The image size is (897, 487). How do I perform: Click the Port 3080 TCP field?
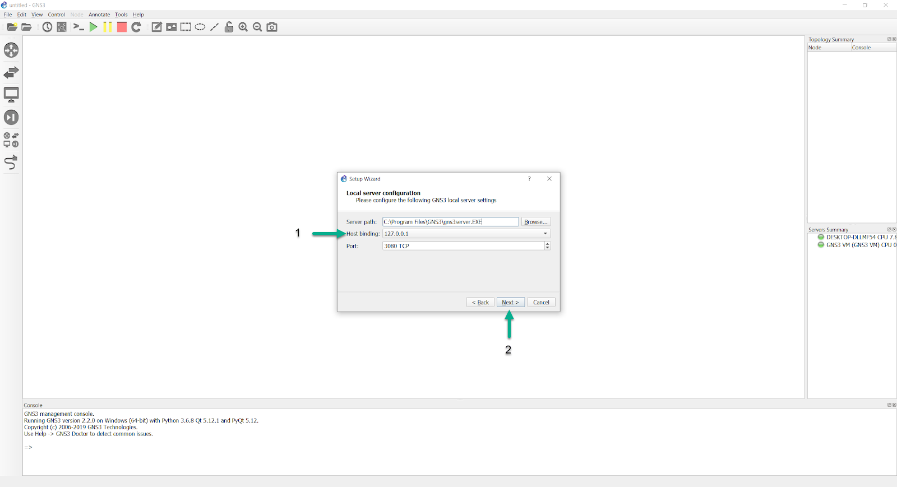[x=463, y=246]
